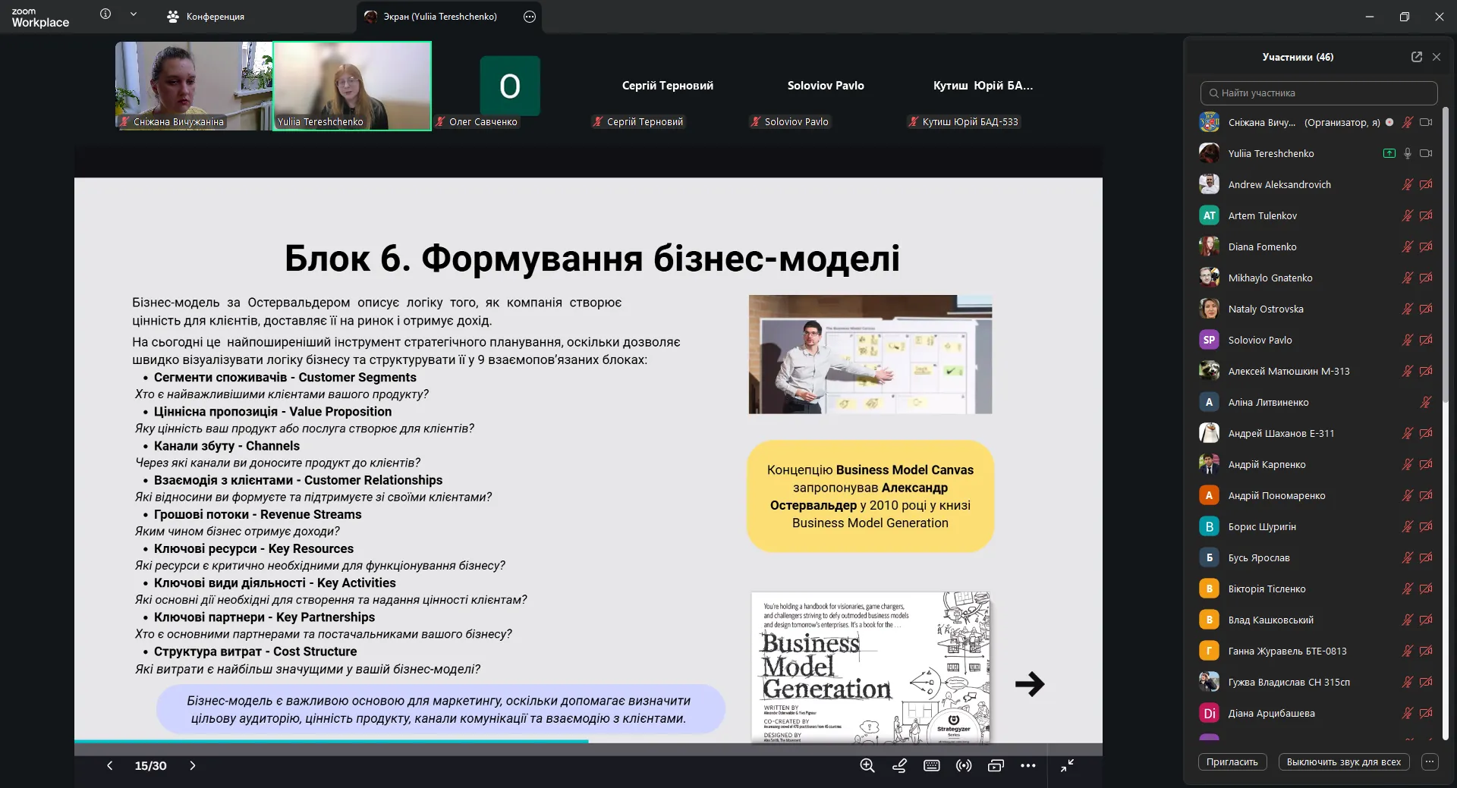Toggle Yuliia Tereshchenko microphone in participants list
The image size is (1457, 788).
click(1407, 153)
